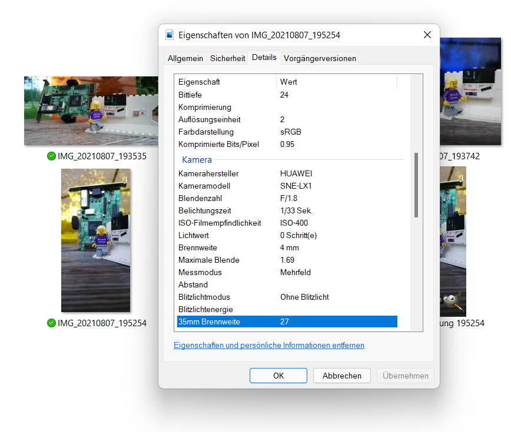This screenshot has height=432, width=511.
Task: Click the value Ohne Blitzlicht
Action: tap(304, 297)
